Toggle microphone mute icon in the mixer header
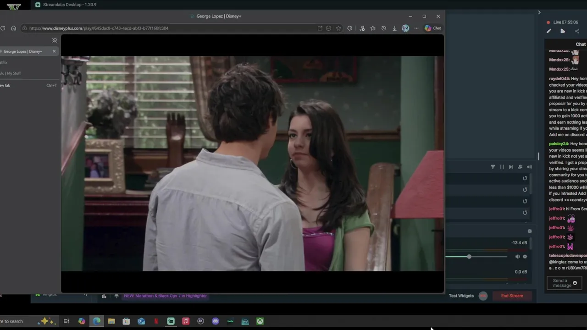Screen dimensions: 587x330 (x=520, y=167)
